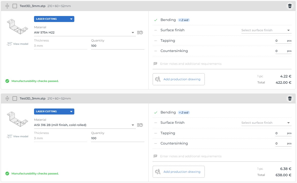Viewport: 297px width, 183px height.
Task: Click the drawing compass icon in the first part
Action: coord(158,79)
